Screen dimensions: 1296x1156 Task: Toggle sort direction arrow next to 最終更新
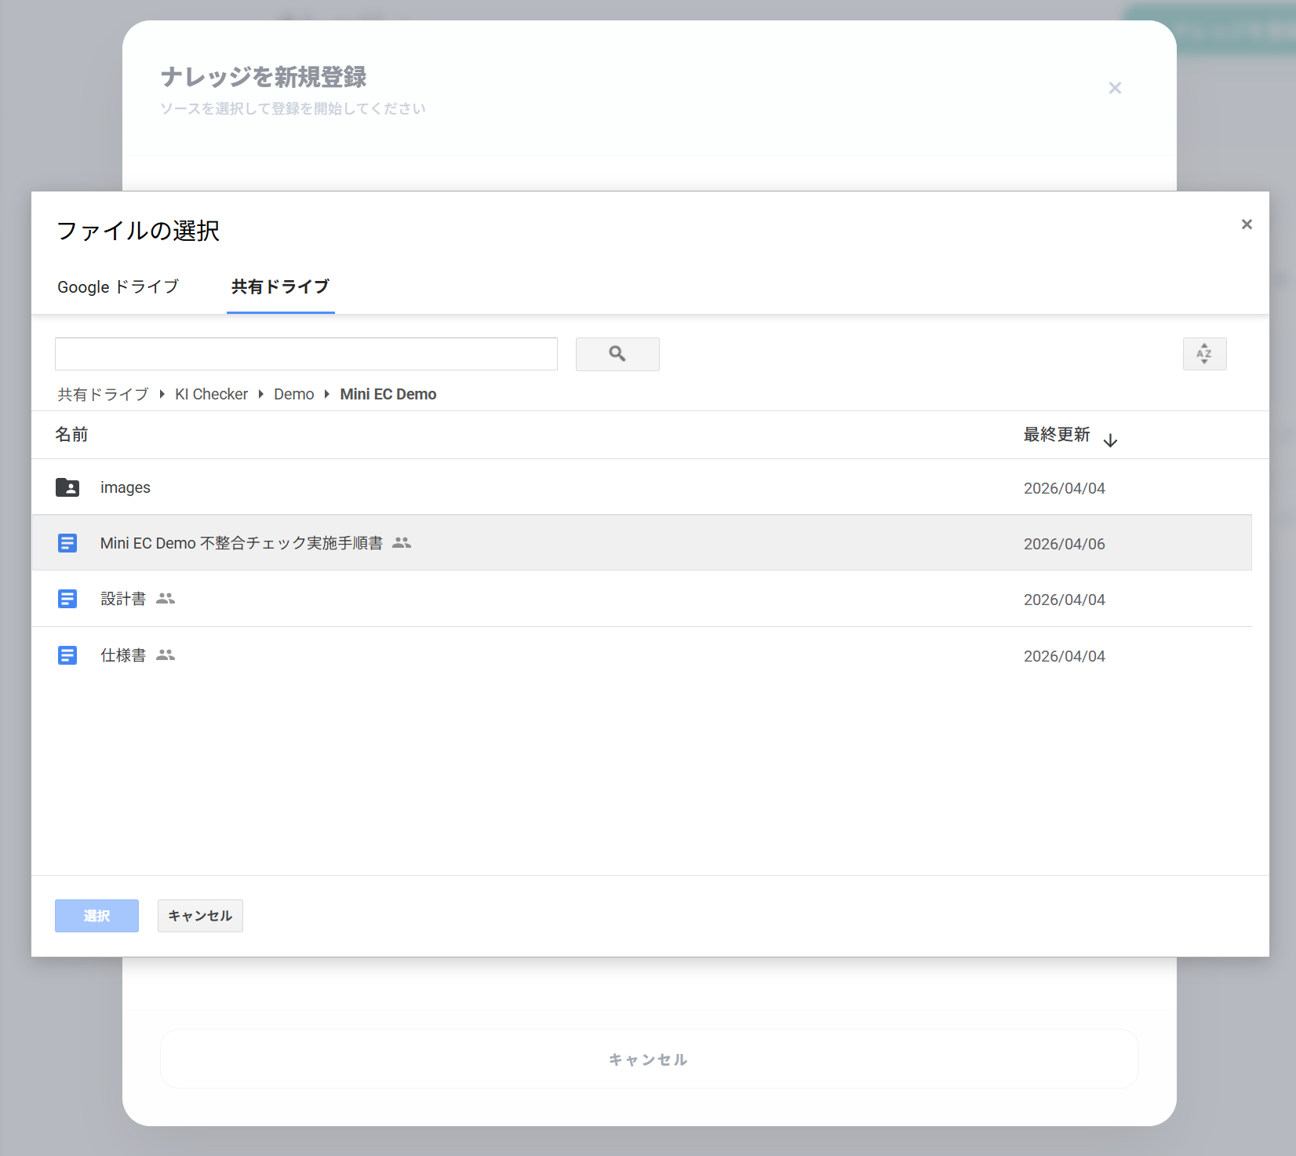(1110, 440)
